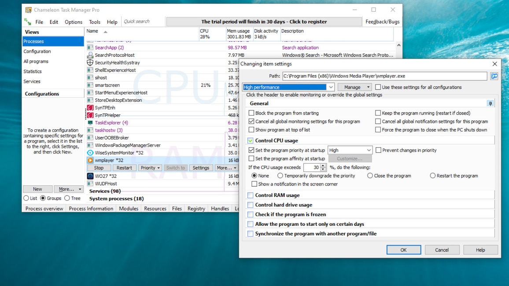
Task: Open the High priority combo box
Action: [x=350, y=150]
